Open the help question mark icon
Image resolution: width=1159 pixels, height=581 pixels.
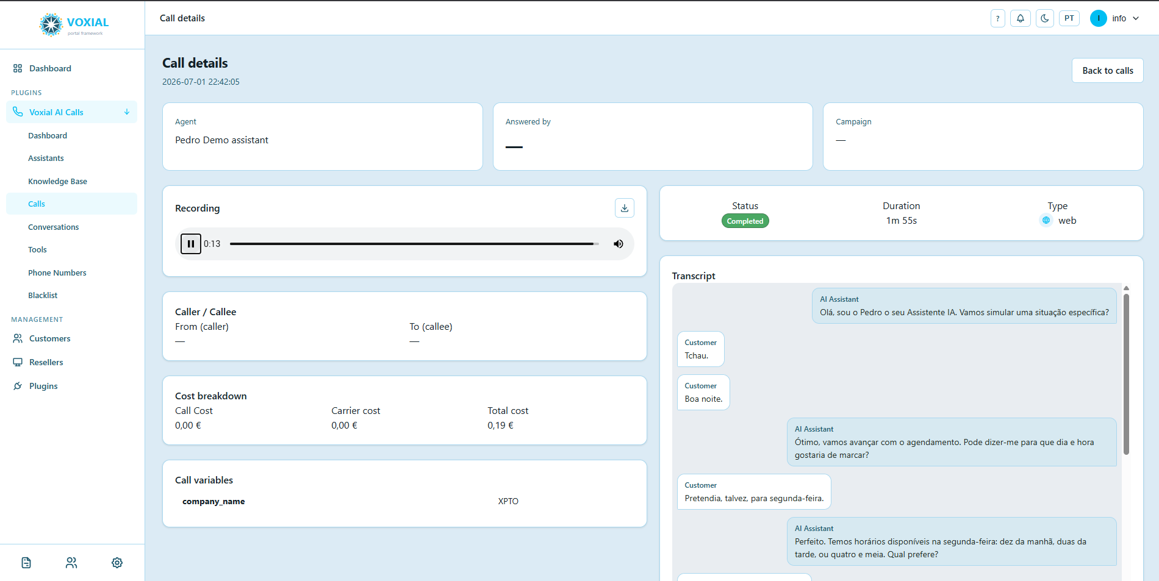(x=998, y=18)
